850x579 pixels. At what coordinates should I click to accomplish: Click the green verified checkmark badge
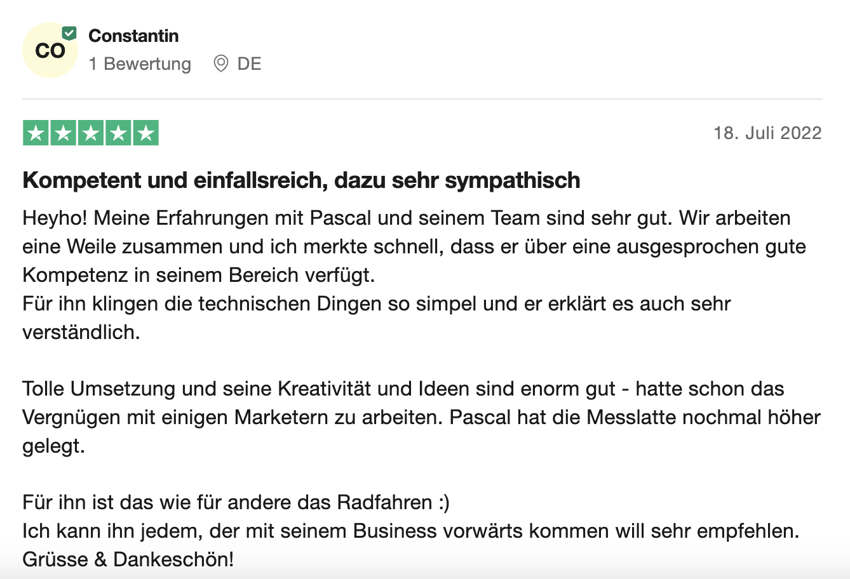click(x=69, y=33)
